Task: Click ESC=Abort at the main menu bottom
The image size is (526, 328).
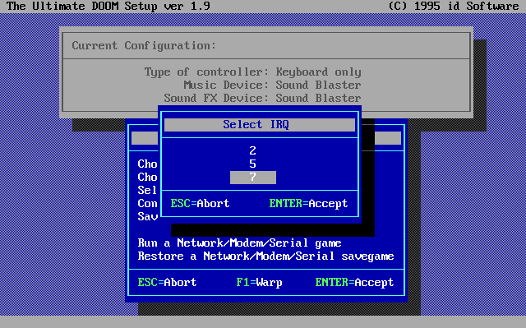Action: tap(167, 283)
